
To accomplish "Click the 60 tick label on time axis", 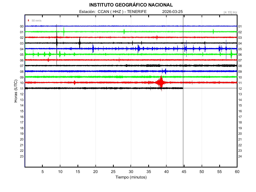I will pyautogui.click(x=237, y=172).
